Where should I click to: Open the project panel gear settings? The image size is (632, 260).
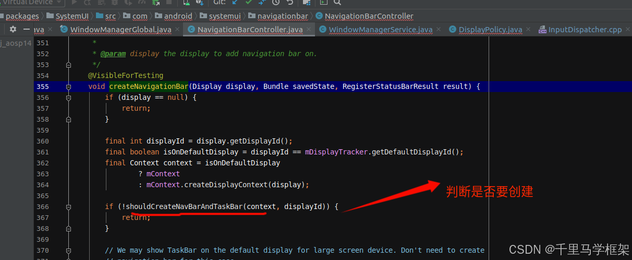point(13,29)
